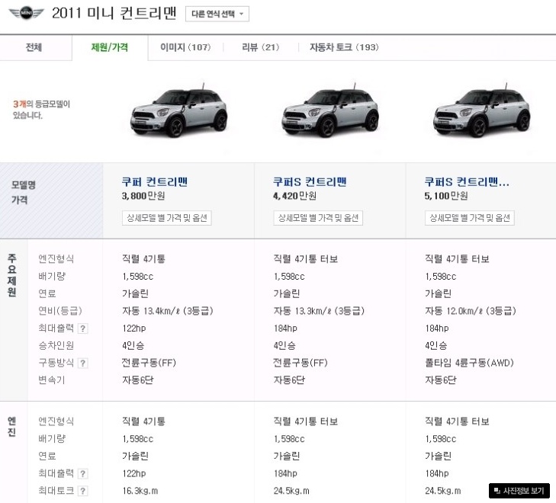Click the 3,800만원 price text

(x=143, y=196)
